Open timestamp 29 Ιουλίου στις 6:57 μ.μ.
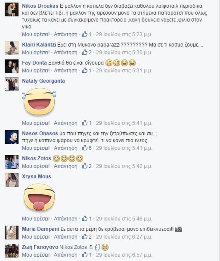The image size is (220, 261). click(x=124, y=255)
